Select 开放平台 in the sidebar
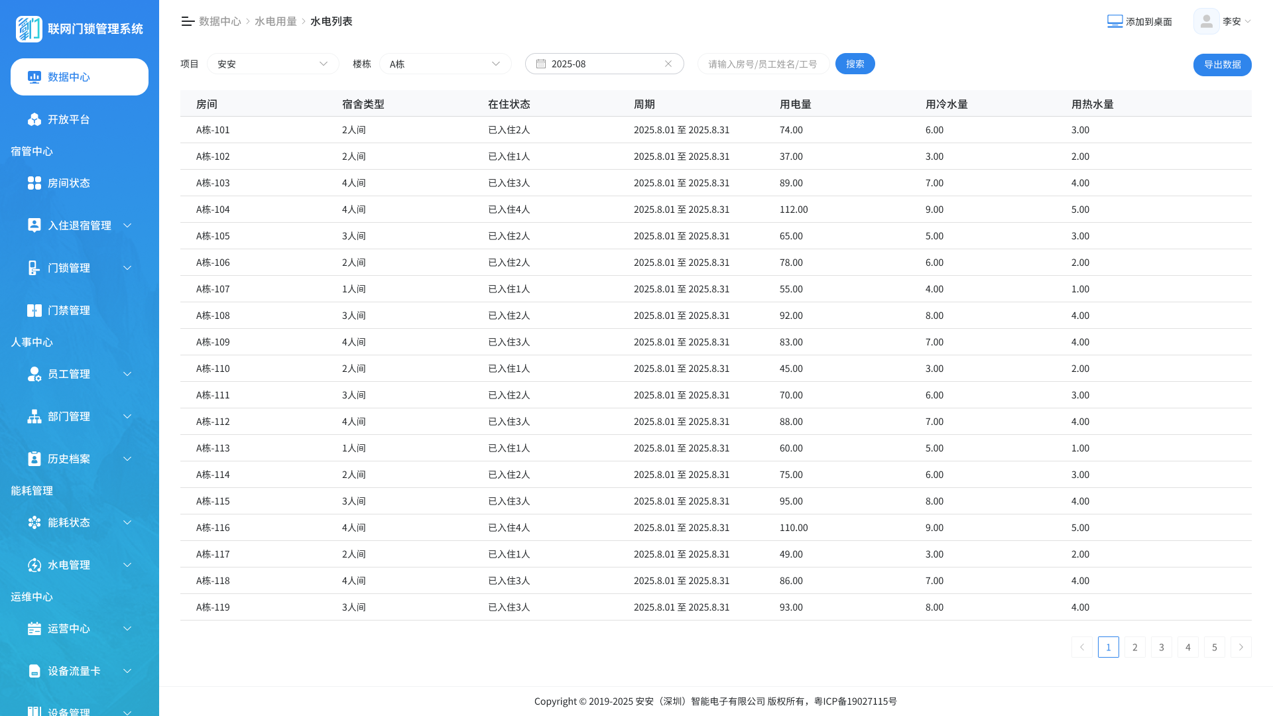Image resolution: width=1273 pixels, height=716 pixels. [80, 119]
